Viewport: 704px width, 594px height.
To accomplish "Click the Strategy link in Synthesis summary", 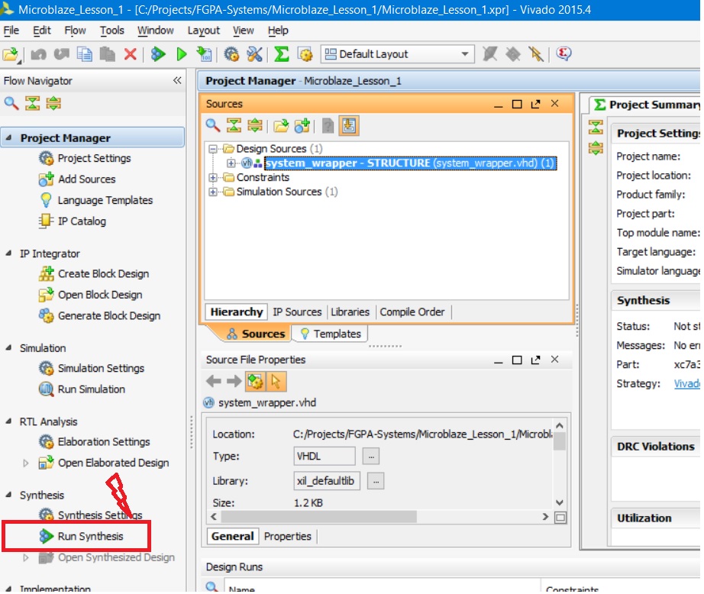I will (686, 384).
